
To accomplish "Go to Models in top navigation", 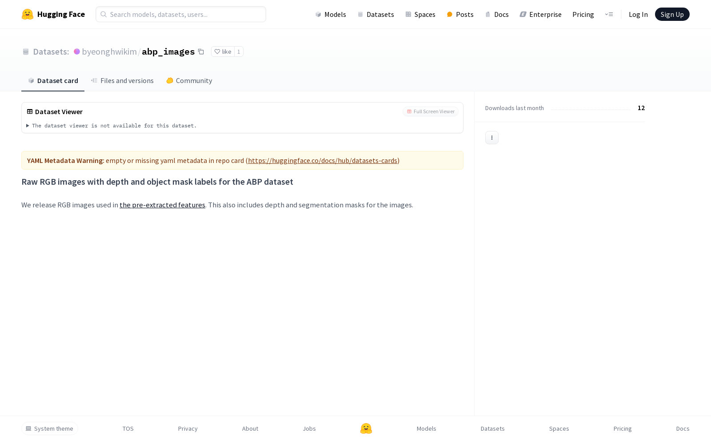I will tap(331, 14).
